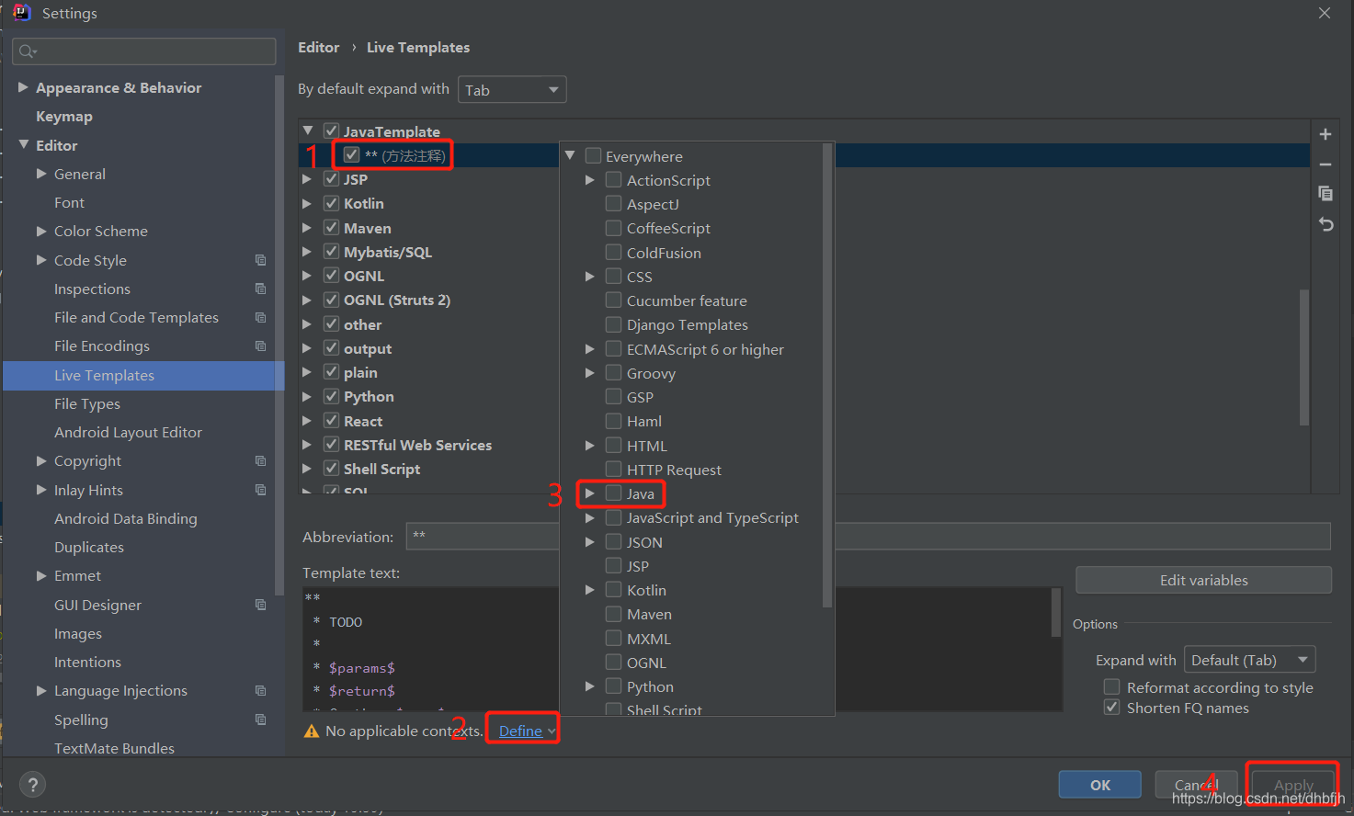Remove selected template with minus icon

pyautogui.click(x=1326, y=164)
